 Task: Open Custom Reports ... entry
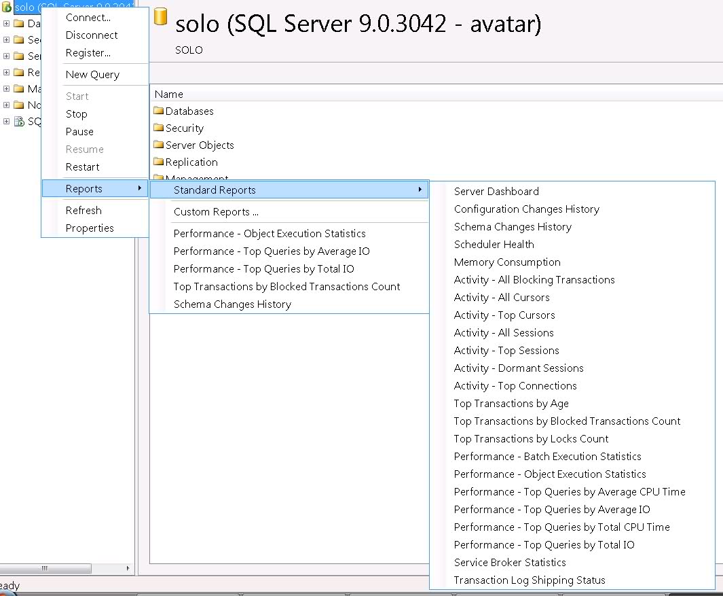coord(216,212)
